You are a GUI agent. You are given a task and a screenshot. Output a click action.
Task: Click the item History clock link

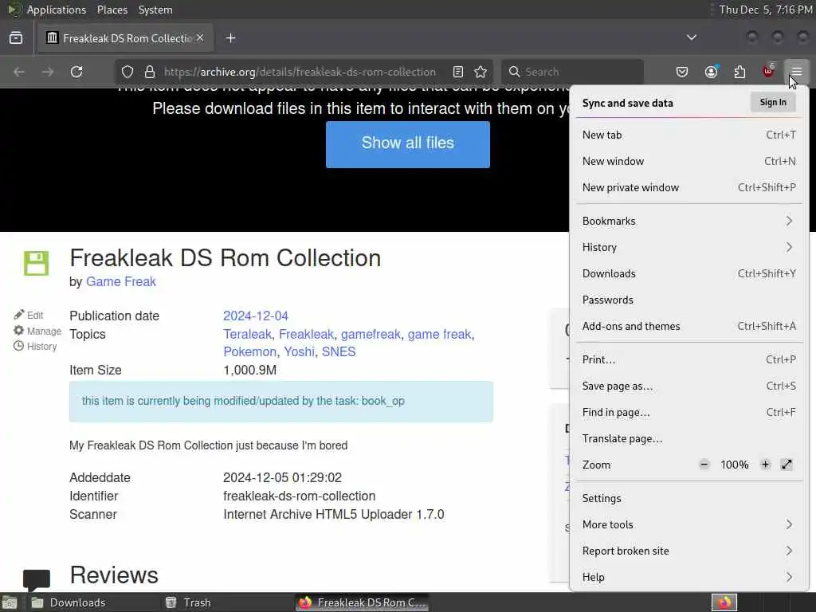point(35,347)
